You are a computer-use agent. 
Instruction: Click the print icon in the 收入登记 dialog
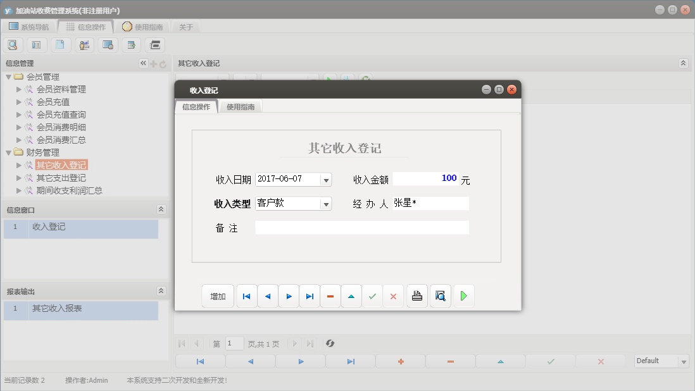416,295
